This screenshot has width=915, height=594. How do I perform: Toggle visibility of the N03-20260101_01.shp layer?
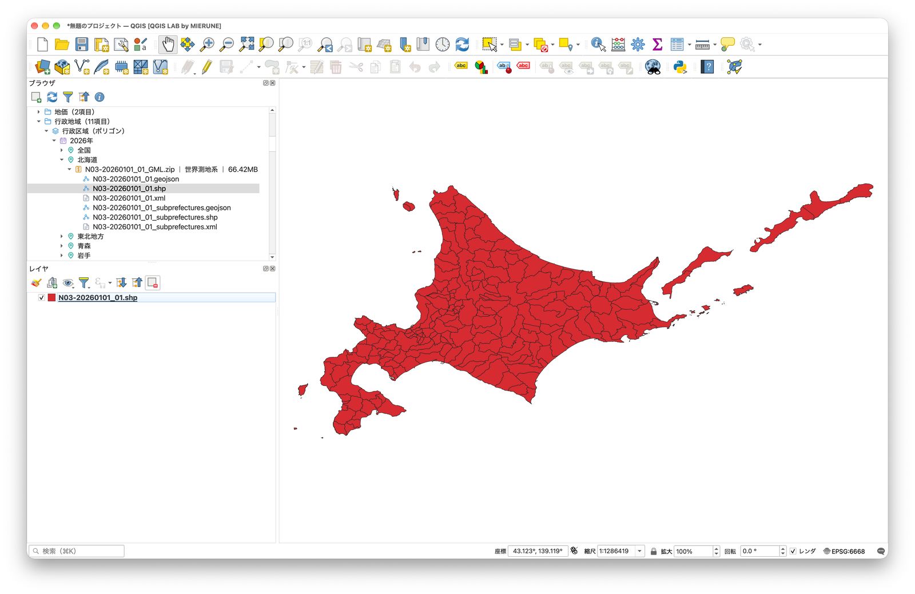coord(41,298)
